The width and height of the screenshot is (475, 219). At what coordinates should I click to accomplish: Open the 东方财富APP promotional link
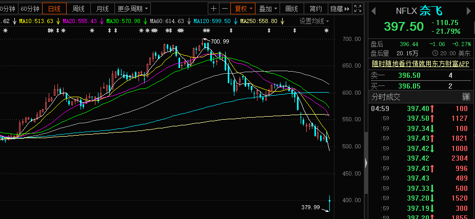[420, 64]
